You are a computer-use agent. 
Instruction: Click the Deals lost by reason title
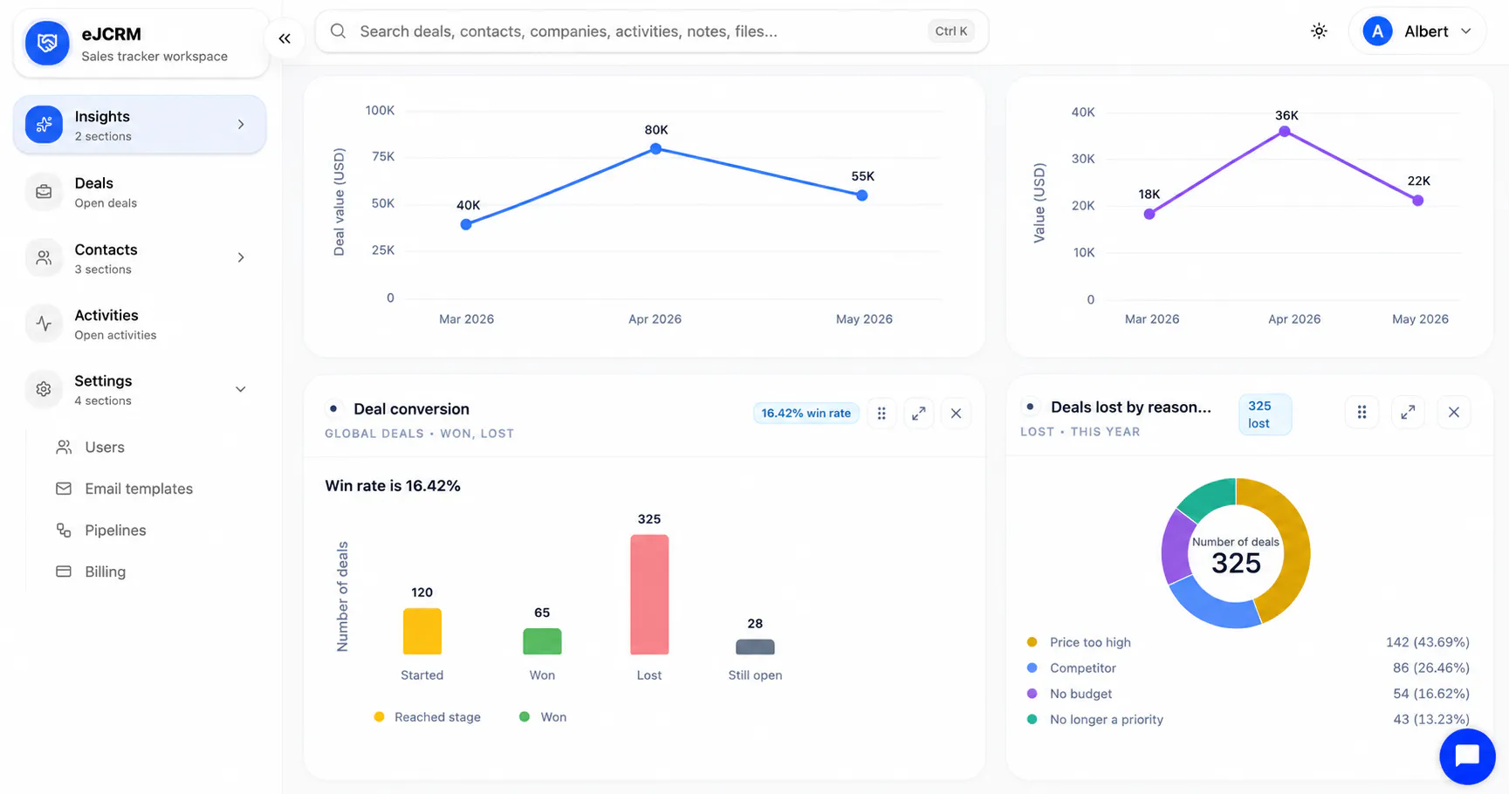pyautogui.click(x=1131, y=407)
